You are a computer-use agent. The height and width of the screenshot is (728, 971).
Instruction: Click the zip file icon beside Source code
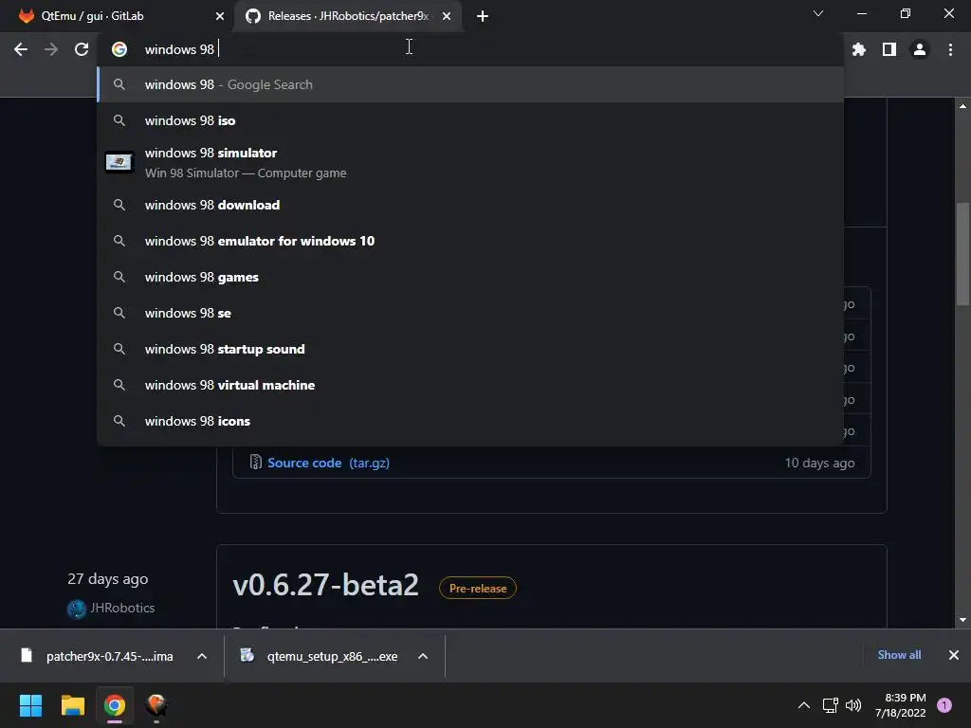(x=255, y=462)
